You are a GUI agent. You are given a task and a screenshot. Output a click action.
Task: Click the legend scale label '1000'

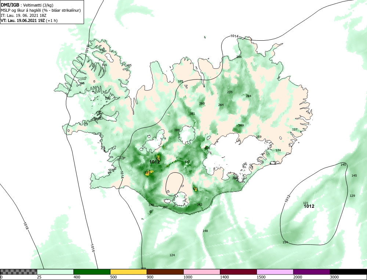188,277
